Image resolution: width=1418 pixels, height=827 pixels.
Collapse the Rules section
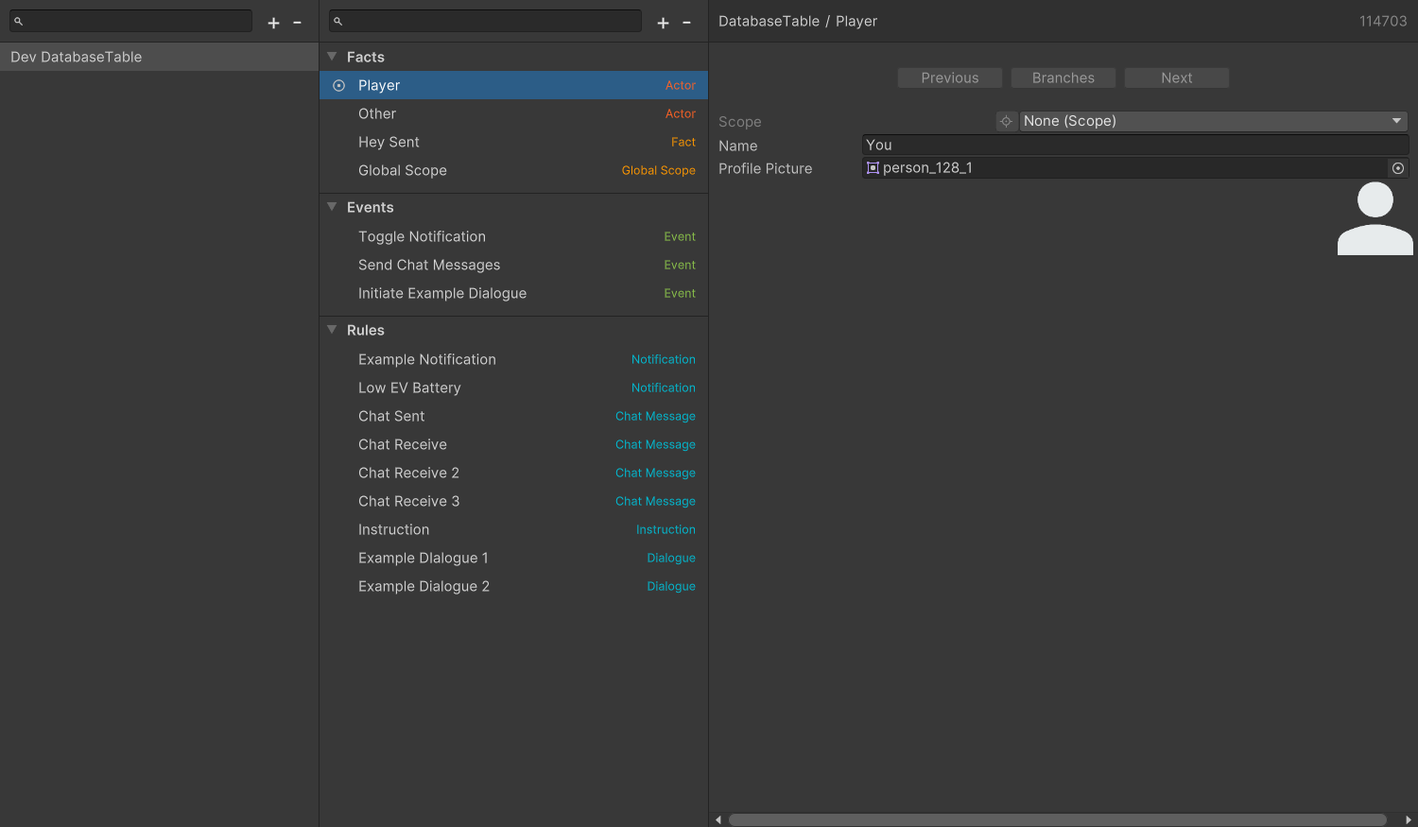[332, 330]
